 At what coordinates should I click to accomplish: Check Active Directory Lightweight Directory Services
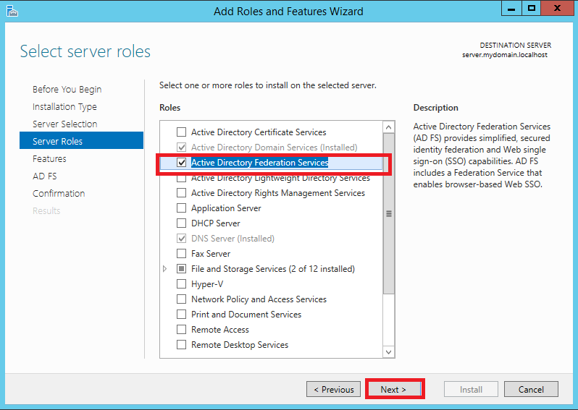(x=181, y=179)
